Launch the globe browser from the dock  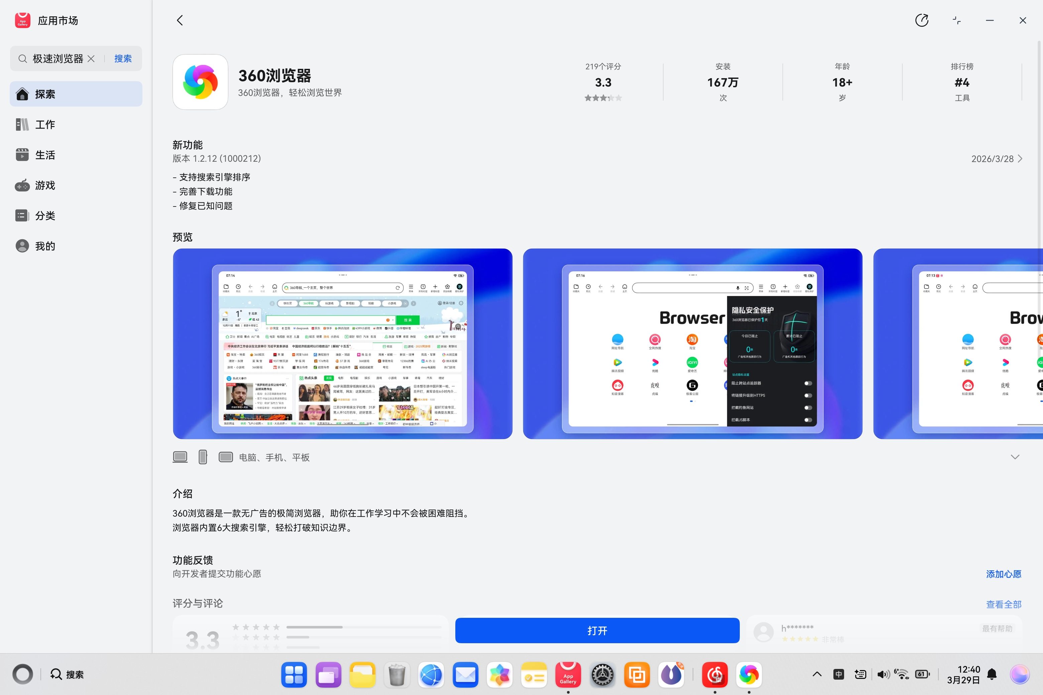(431, 675)
